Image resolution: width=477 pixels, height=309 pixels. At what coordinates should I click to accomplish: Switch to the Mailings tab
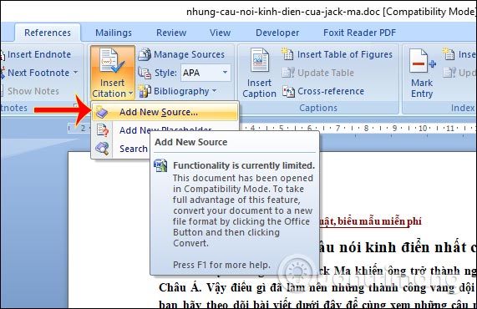[114, 33]
